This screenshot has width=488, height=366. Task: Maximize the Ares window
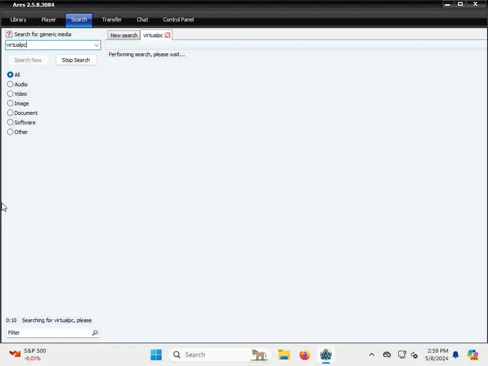[460, 4]
